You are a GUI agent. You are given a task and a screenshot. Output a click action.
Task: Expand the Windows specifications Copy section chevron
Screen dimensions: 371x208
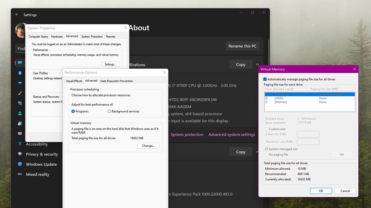tap(257, 152)
